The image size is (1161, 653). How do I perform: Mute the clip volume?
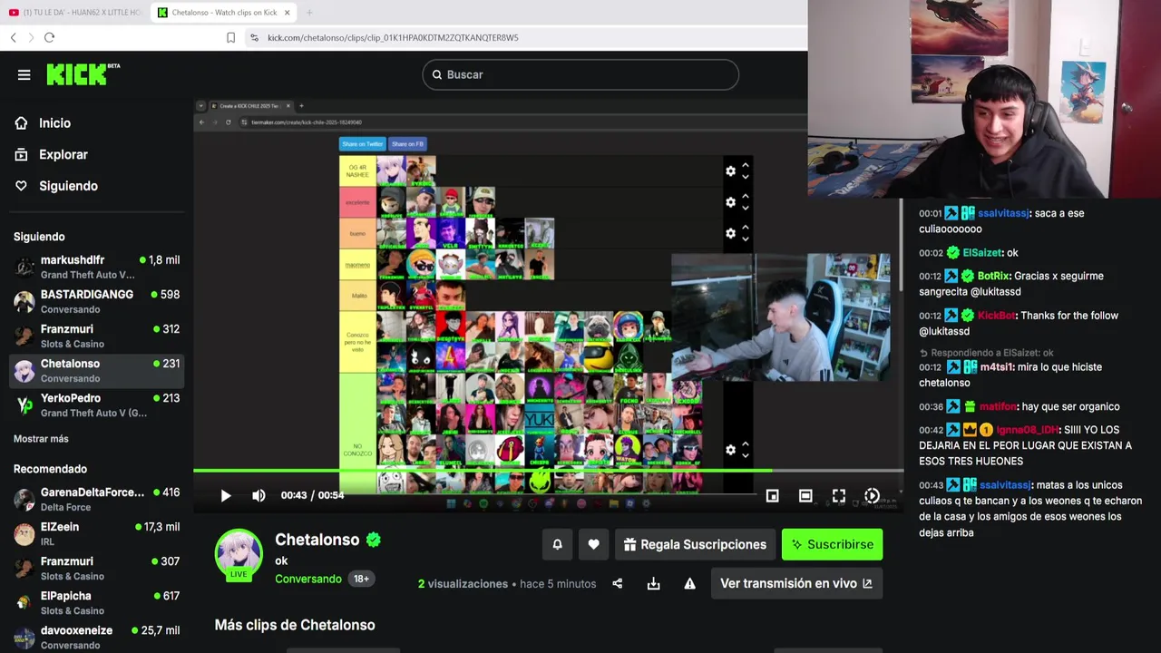259,495
